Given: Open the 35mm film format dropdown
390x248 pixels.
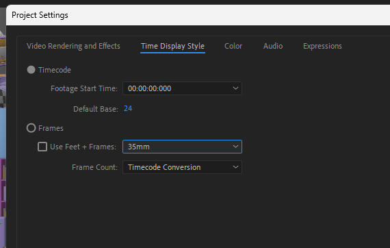Looking at the screenshot, I should coord(182,147).
